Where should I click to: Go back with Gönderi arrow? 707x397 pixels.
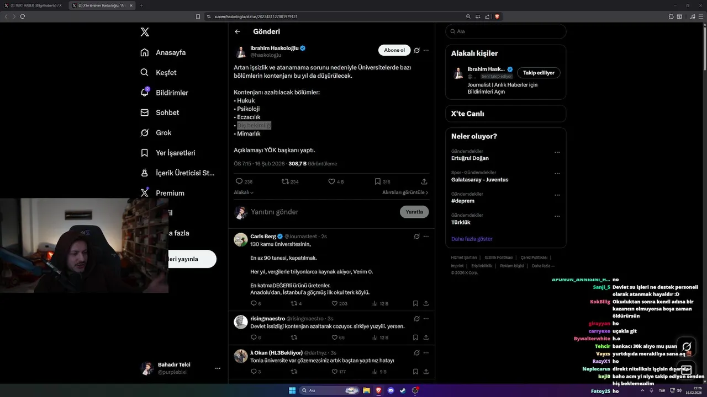point(238,31)
